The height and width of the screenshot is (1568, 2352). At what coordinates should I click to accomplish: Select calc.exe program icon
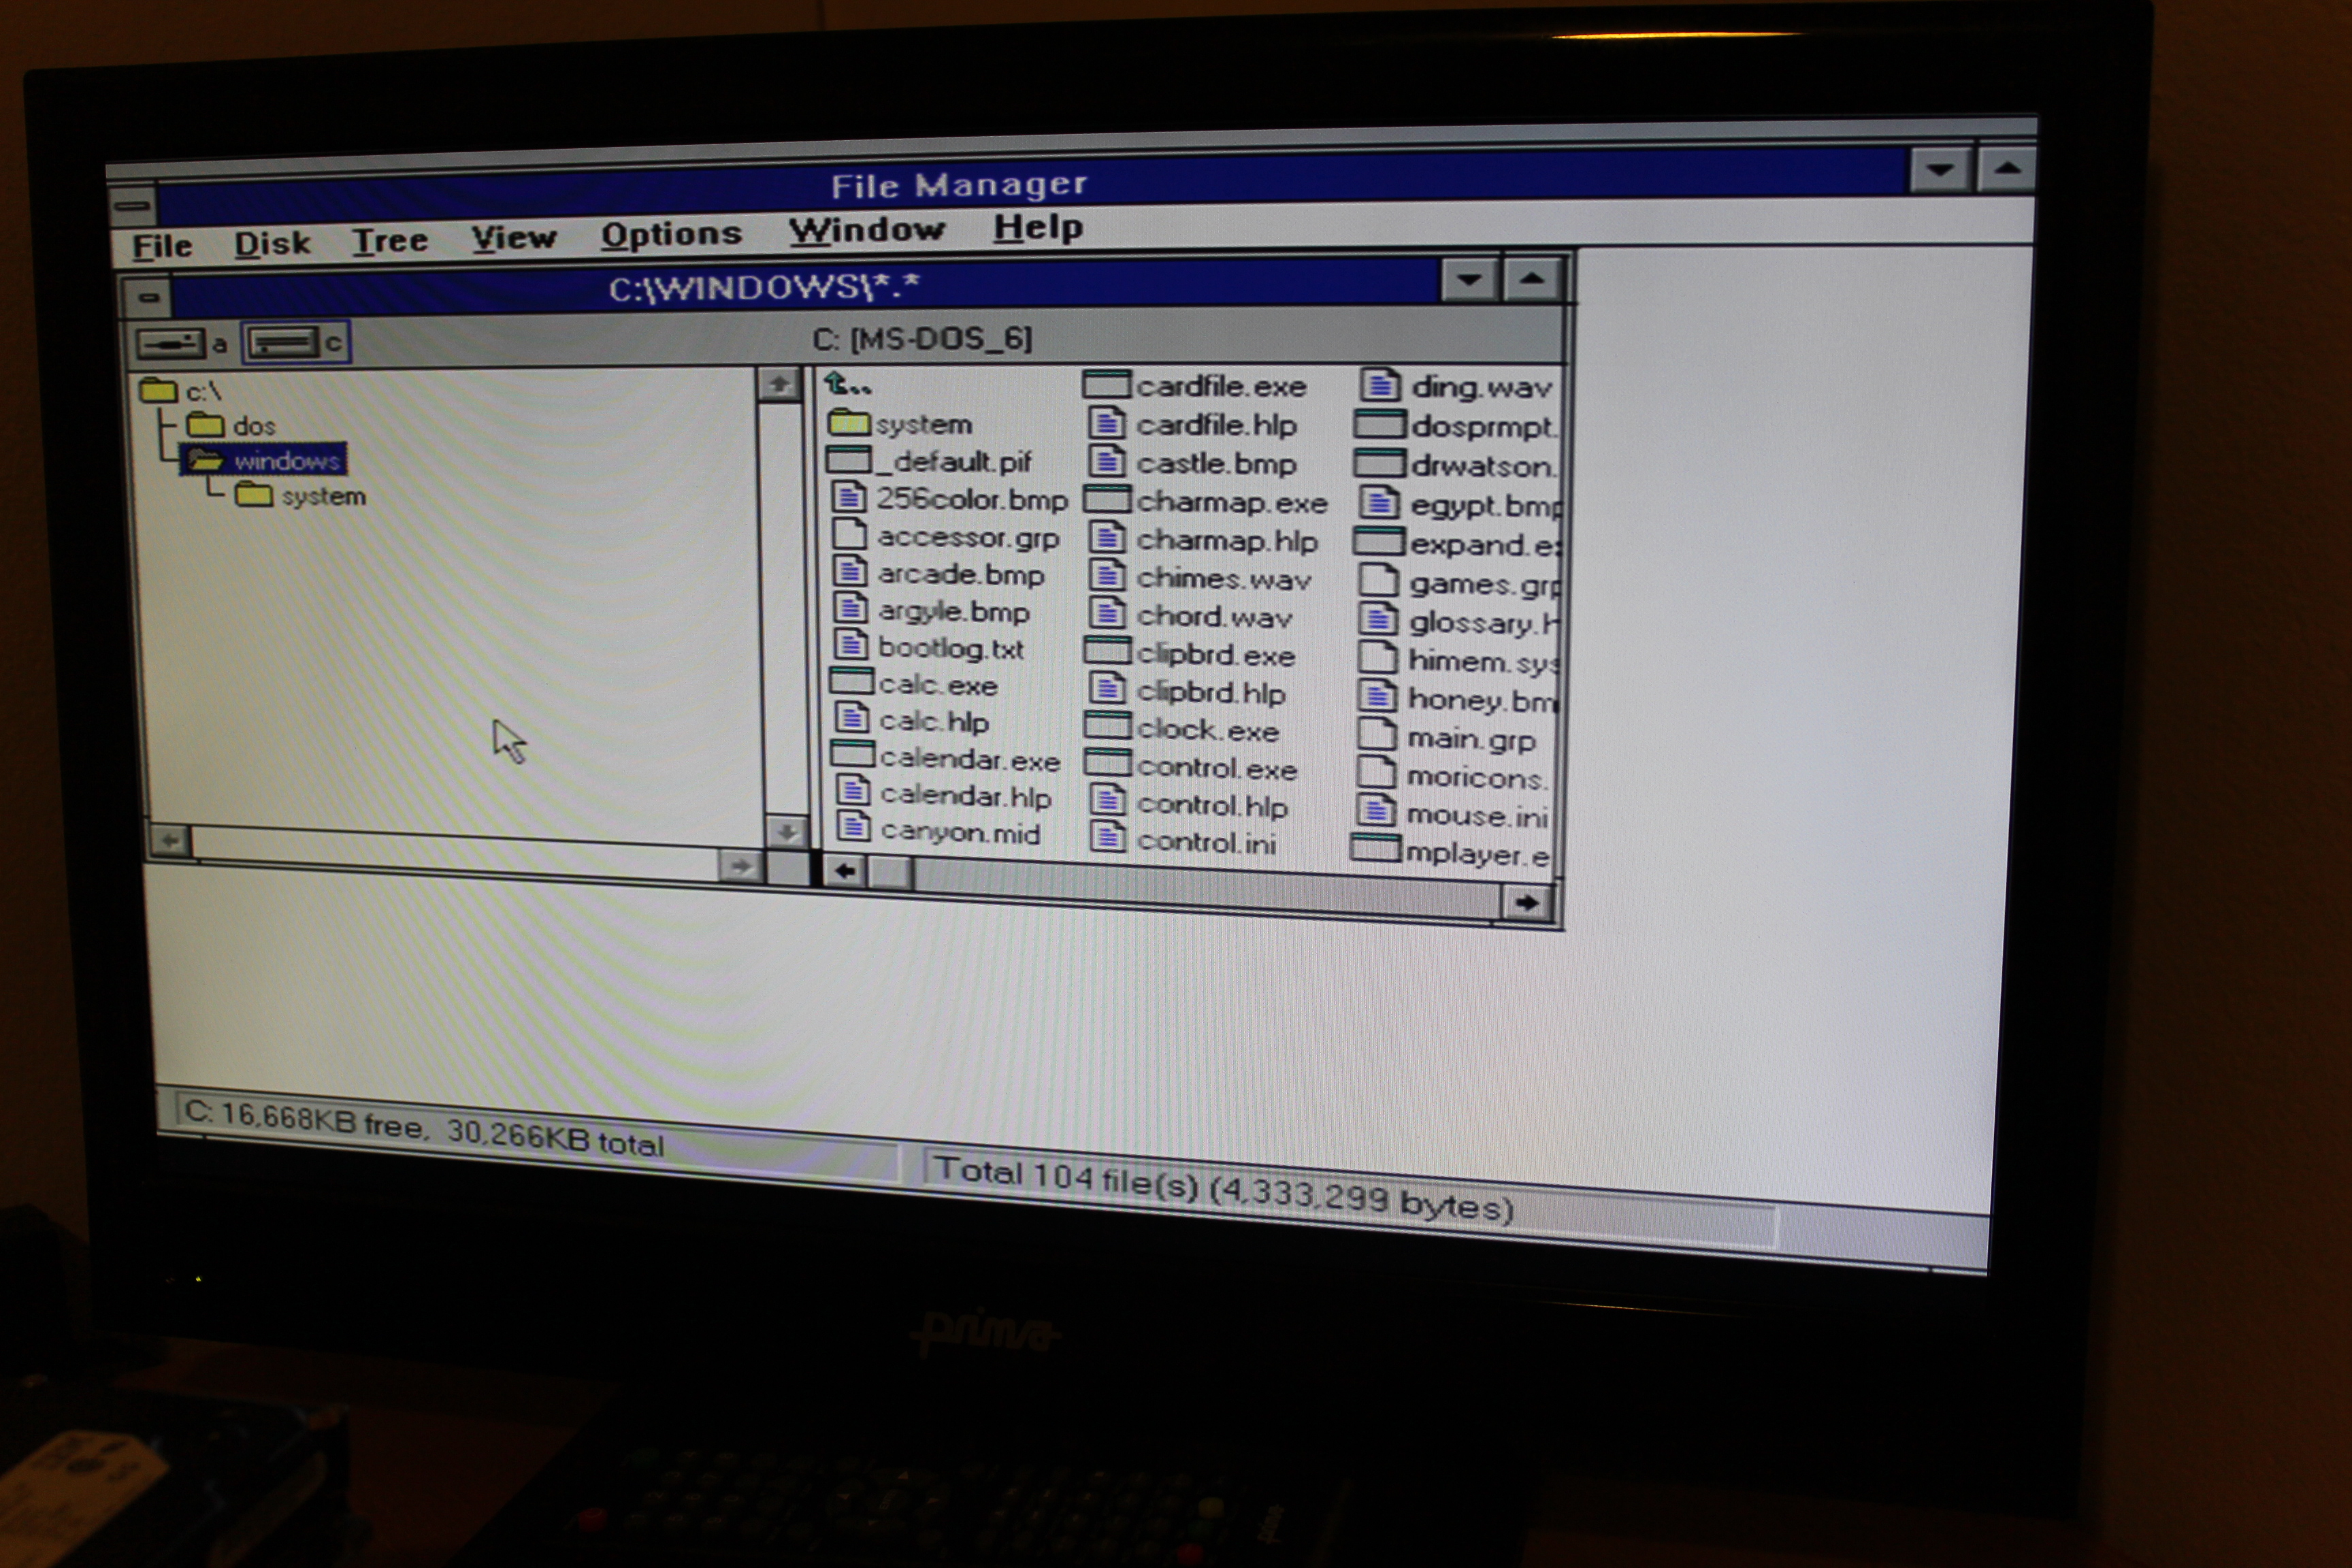tap(852, 683)
